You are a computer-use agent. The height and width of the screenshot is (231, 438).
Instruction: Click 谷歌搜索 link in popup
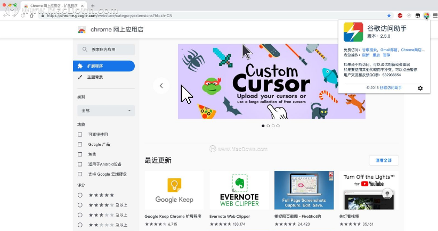[x=369, y=50]
